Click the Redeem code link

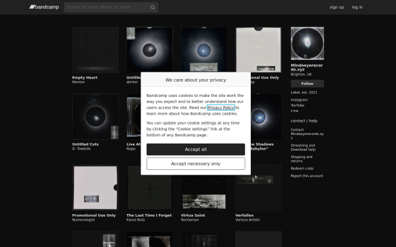(x=302, y=169)
